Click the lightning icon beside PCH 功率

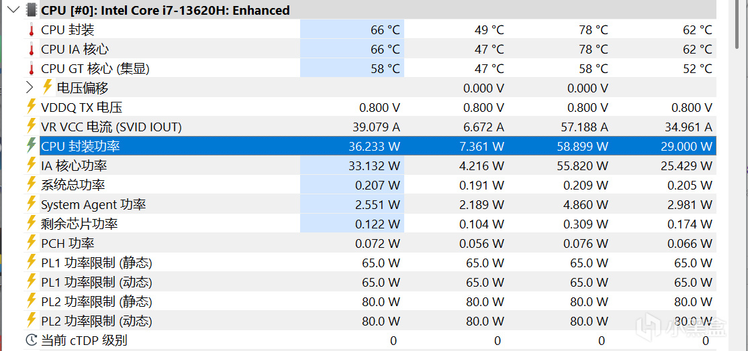32,242
